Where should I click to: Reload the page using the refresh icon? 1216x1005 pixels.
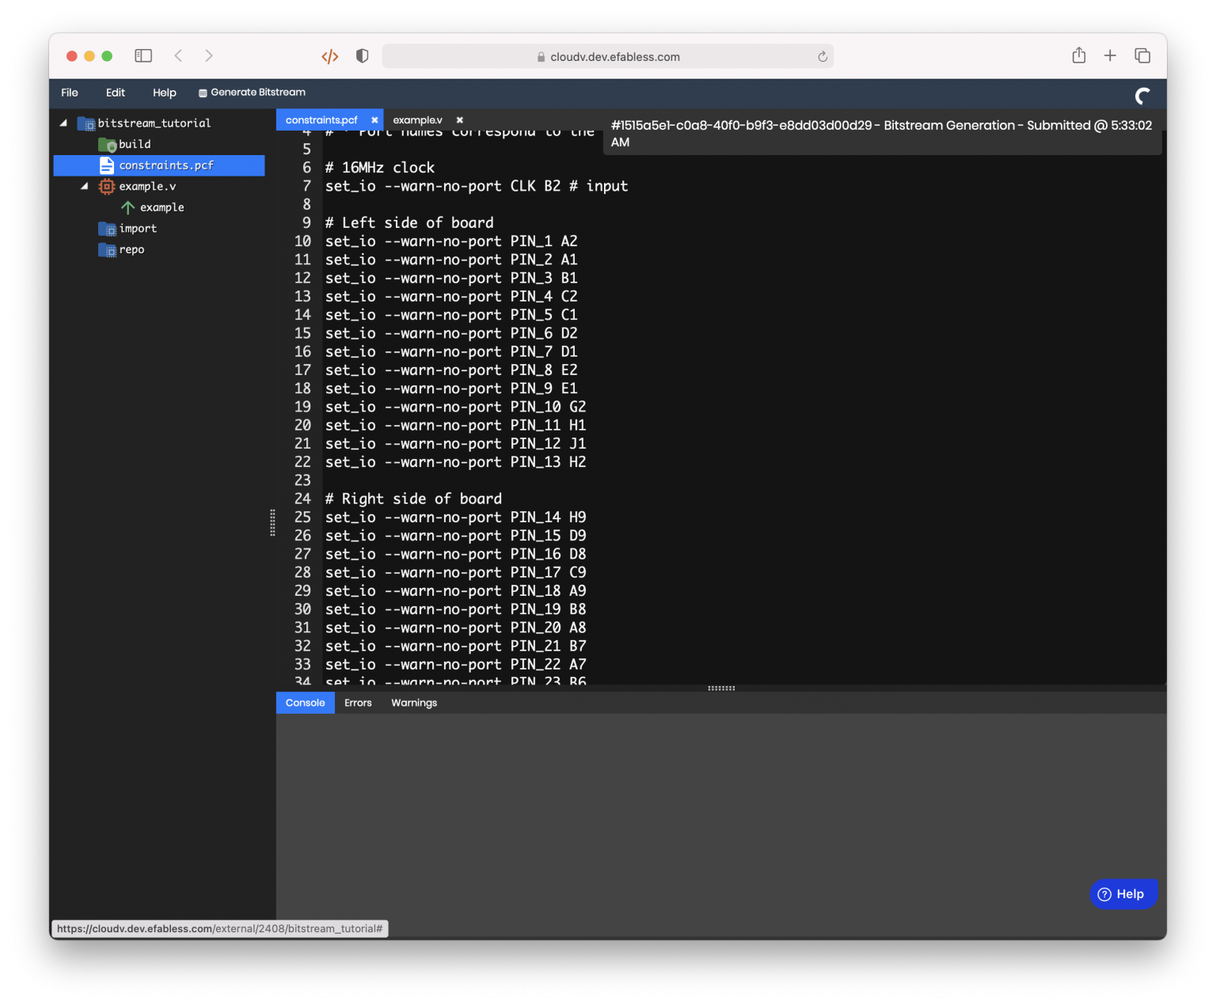point(823,56)
